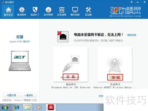Click Aspire 4741 笔记本 model text

tap(20, 41)
